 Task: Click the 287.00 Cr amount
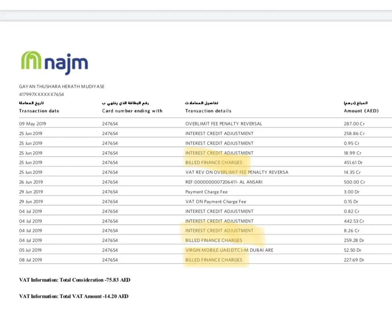[x=354, y=124]
